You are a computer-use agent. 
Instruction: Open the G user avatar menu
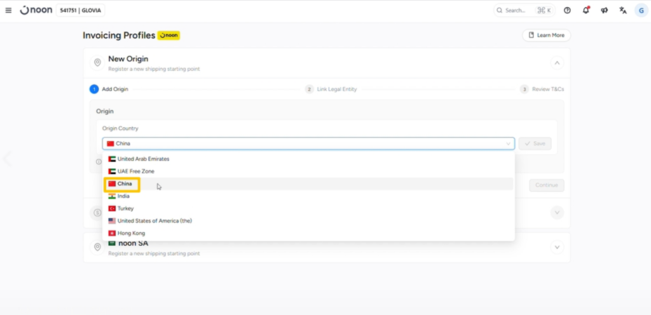point(641,10)
